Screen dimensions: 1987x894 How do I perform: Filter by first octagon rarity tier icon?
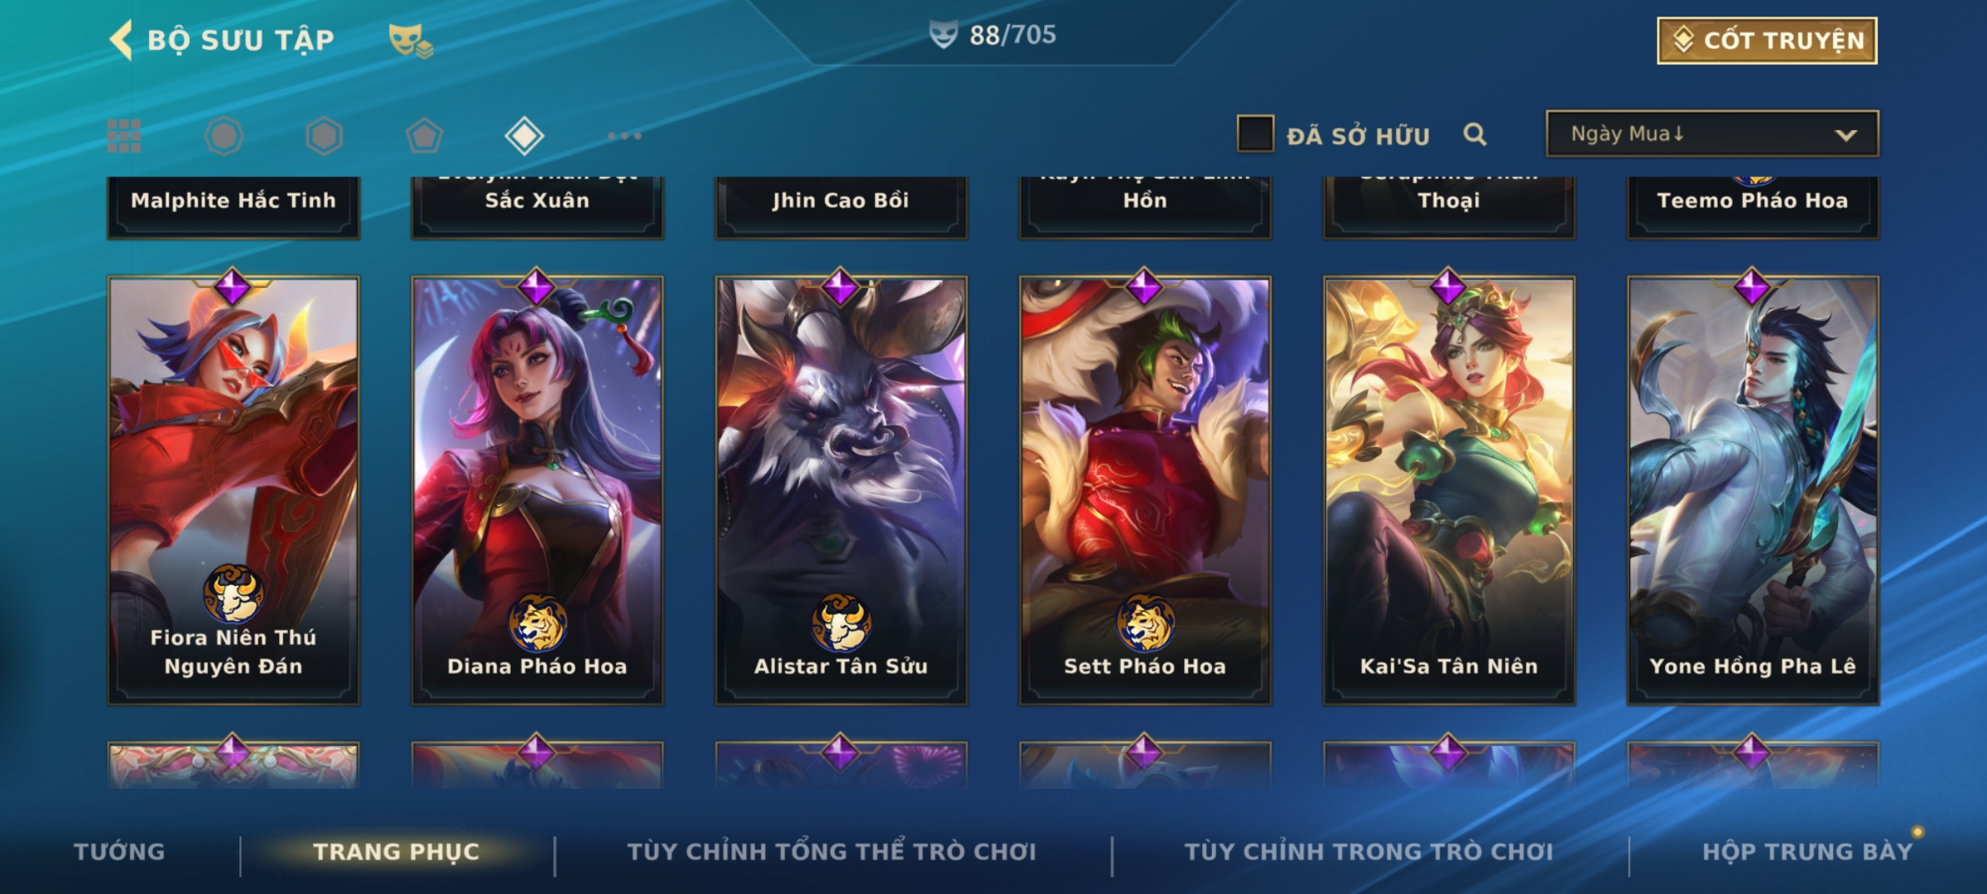coord(224,136)
